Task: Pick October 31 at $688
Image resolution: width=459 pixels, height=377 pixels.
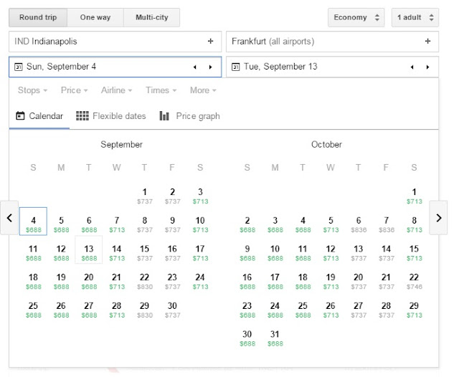Action: pyautogui.click(x=275, y=338)
